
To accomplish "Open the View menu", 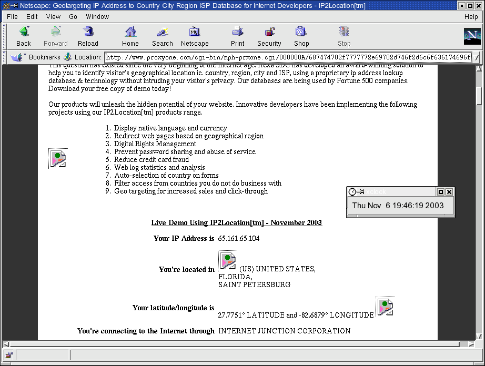I will point(53,17).
